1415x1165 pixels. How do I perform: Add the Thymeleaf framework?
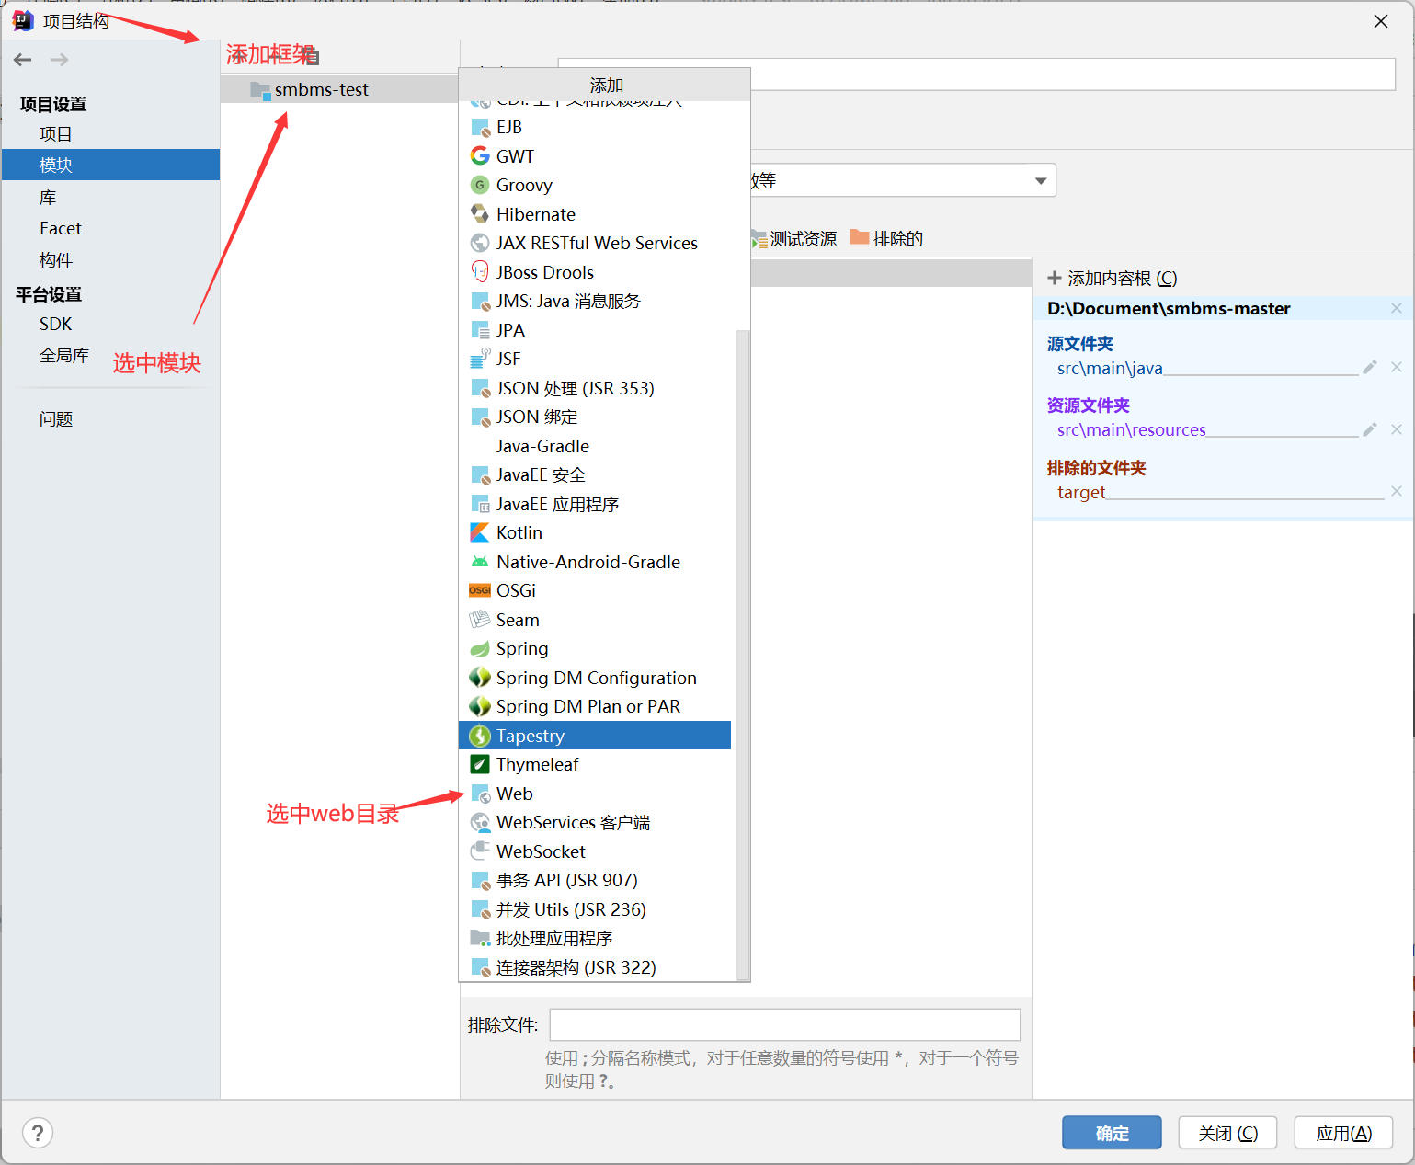(x=595, y=764)
